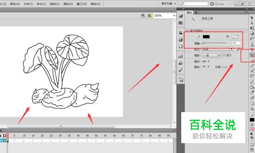Click the fill color swatch in properties
The height and width of the screenshot is (153, 255).
coord(235,37)
